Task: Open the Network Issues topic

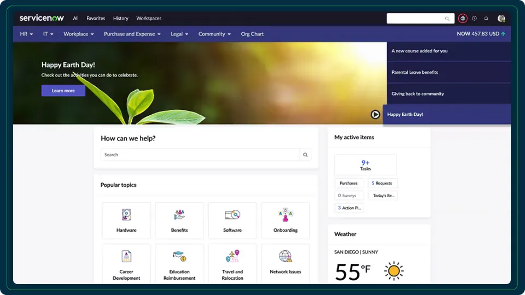Action: pos(285,264)
